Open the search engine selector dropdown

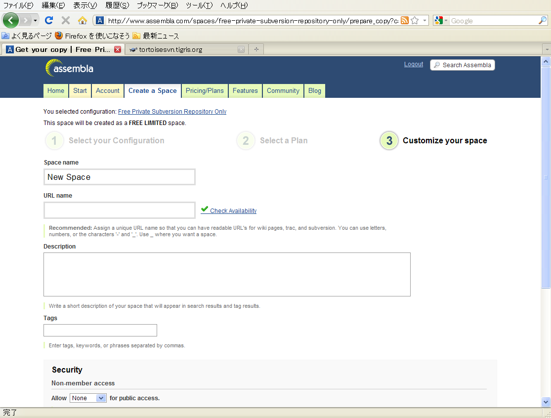click(441, 21)
